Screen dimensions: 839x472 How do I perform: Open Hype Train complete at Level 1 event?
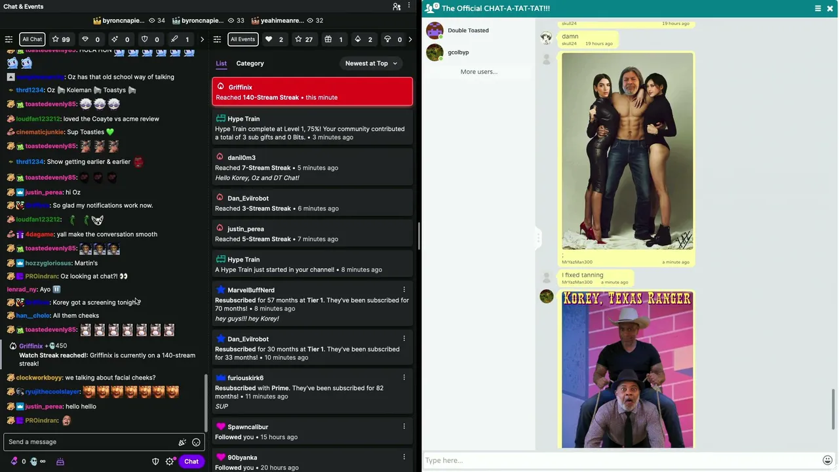(x=312, y=128)
